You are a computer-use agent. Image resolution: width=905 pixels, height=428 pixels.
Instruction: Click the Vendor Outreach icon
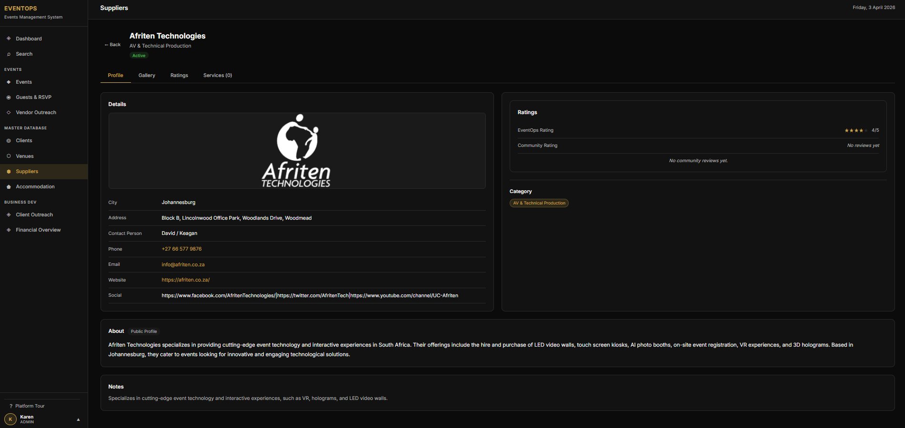coord(9,113)
